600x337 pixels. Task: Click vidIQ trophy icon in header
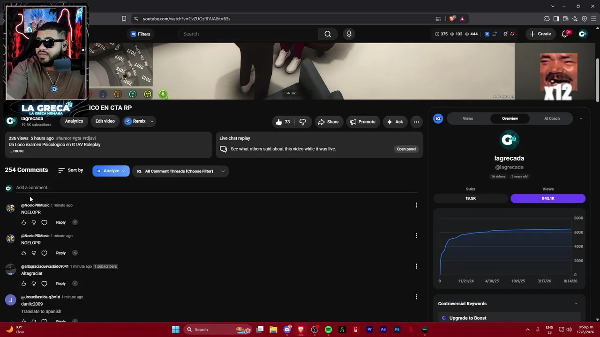click(x=505, y=34)
